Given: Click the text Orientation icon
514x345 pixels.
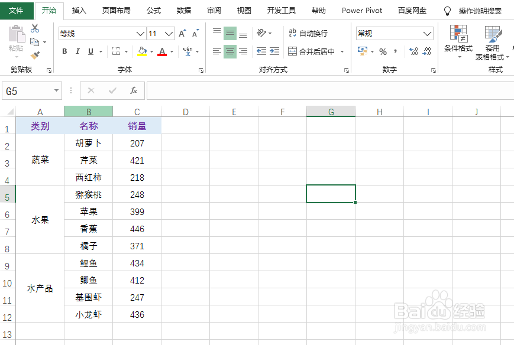Looking at the screenshot, I should (x=261, y=32).
